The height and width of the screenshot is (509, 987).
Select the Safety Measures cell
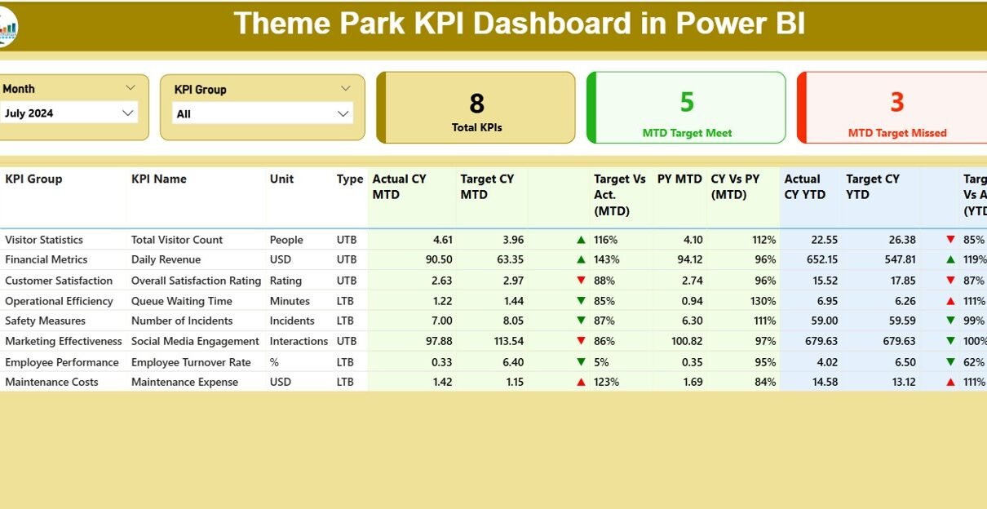tap(45, 321)
